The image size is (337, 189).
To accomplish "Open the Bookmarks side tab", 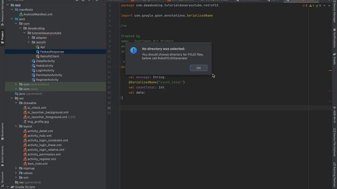I will [x=2, y=131].
